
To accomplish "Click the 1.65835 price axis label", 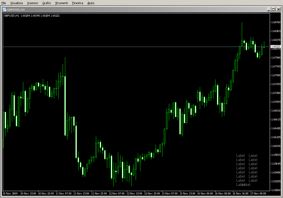I will point(276,155).
